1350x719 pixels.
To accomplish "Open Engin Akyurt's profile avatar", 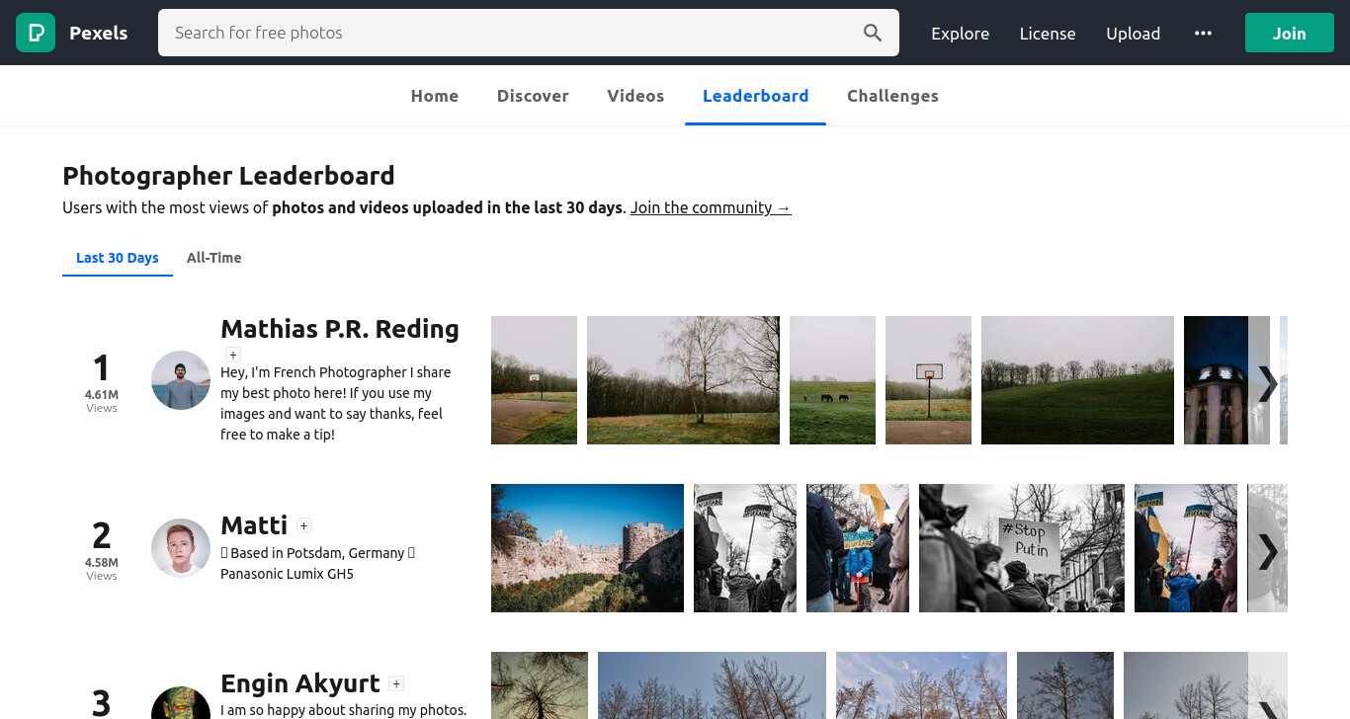I will click(x=181, y=702).
